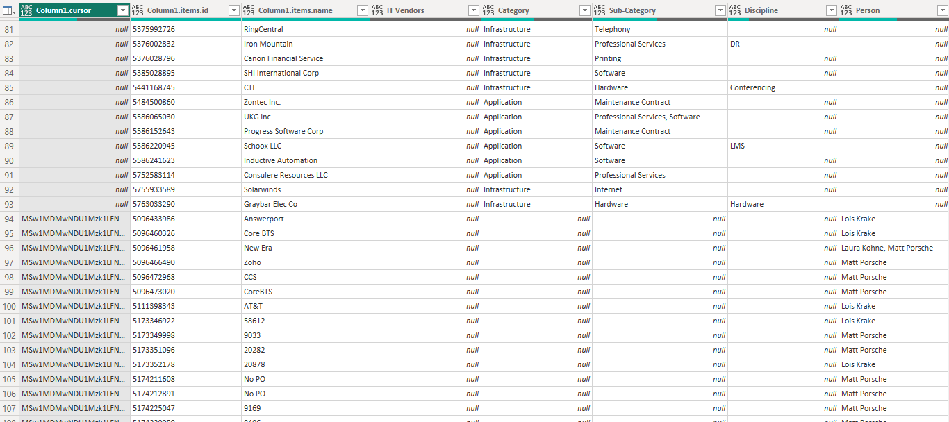This screenshot has height=422, width=949.
Task: Click the data type icon of Column1.cursor
Action: tap(27, 10)
